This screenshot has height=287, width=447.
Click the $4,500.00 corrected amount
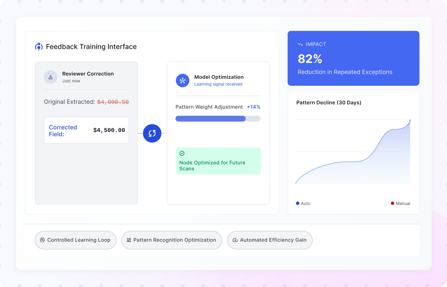(x=109, y=130)
